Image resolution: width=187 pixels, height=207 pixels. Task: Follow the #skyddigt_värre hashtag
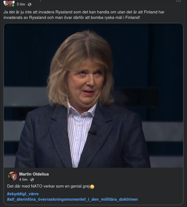23,194
